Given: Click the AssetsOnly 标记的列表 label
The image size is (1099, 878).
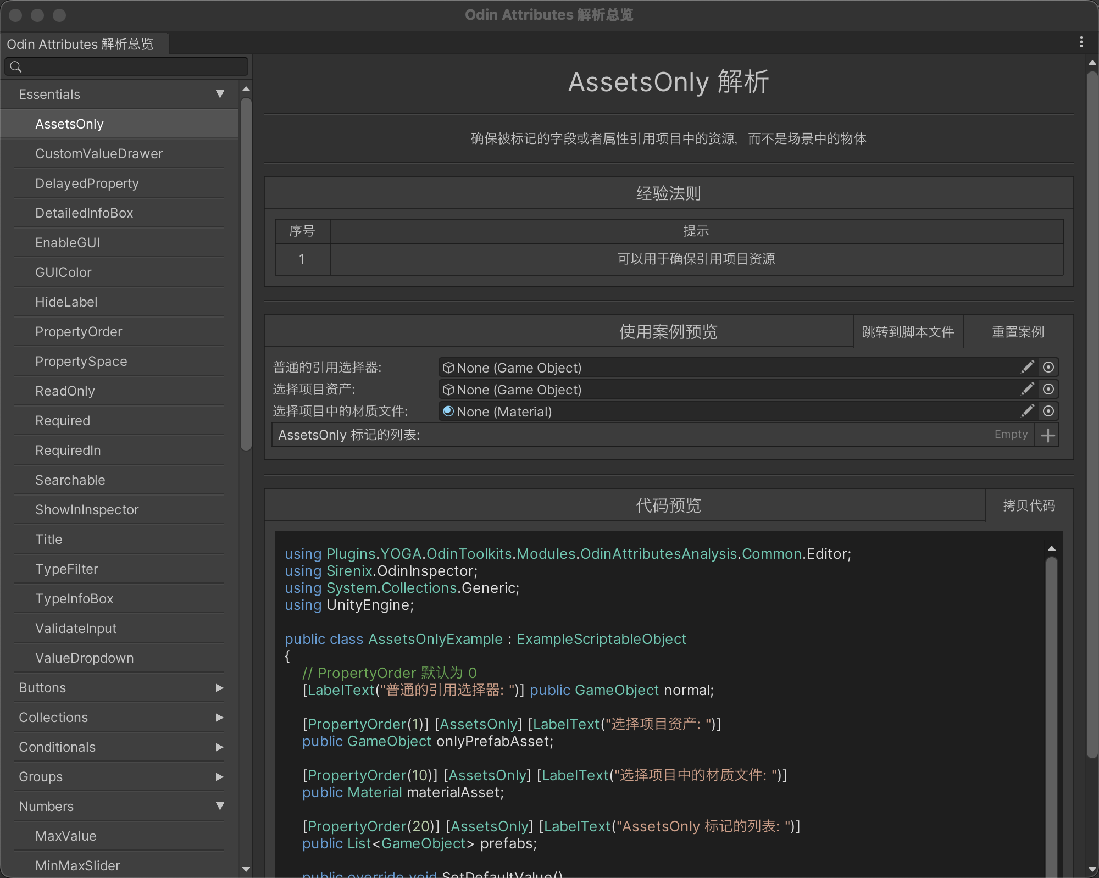Looking at the screenshot, I should [x=349, y=435].
